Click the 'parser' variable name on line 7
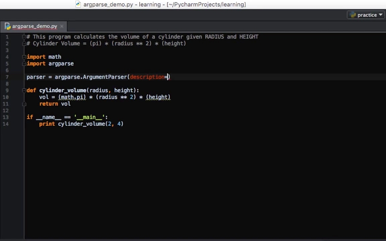 tap(36, 77)
